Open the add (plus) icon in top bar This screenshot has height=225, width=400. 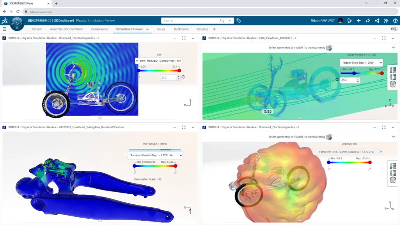coord(359,21)
